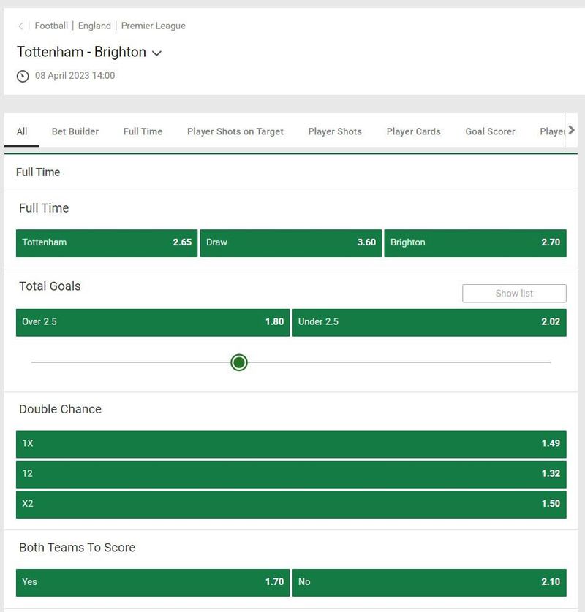Go to the England breadcrumb
Screen dimensions: 585x612
(x=94, y=26)
